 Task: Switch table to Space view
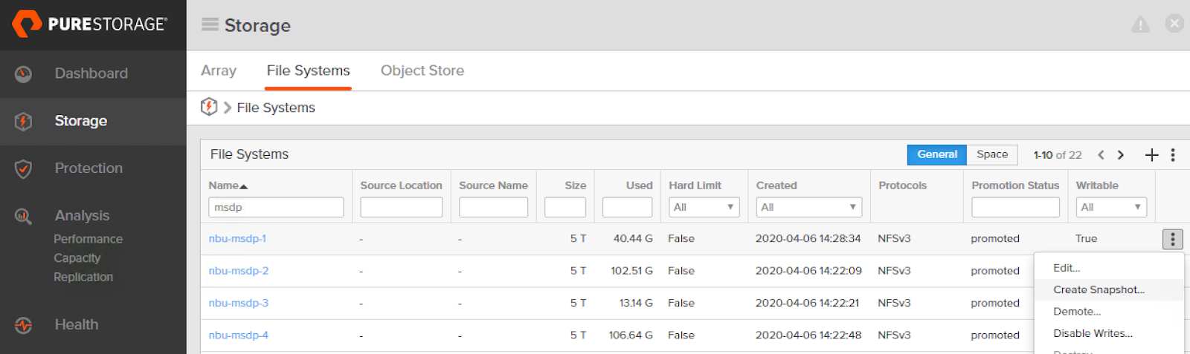tap(992, 154)
